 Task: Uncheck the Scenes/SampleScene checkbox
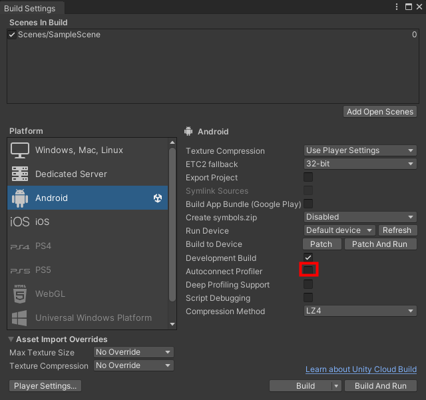tap(12, 35)
